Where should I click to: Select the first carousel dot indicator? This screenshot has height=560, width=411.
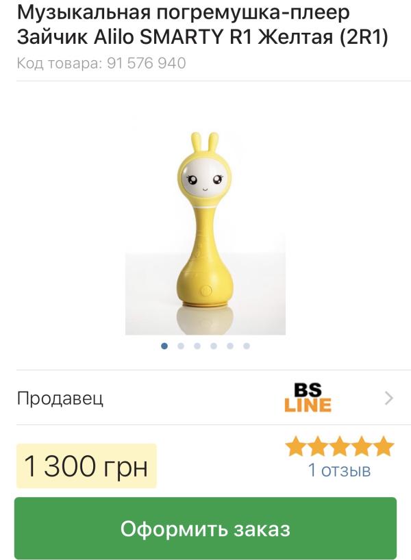pos(164,346)
